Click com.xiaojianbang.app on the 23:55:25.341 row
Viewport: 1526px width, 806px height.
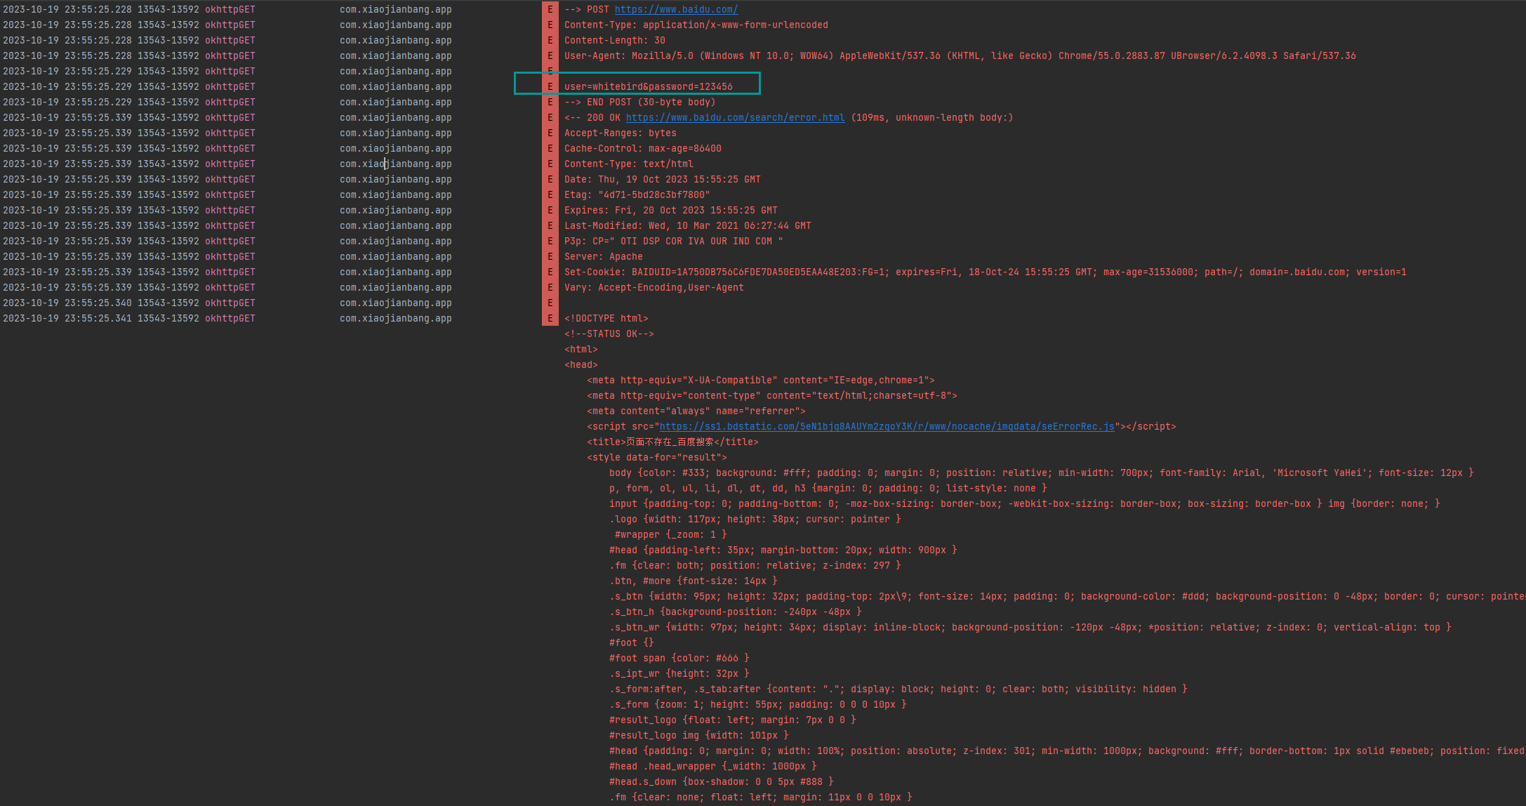tap(395, 319)
